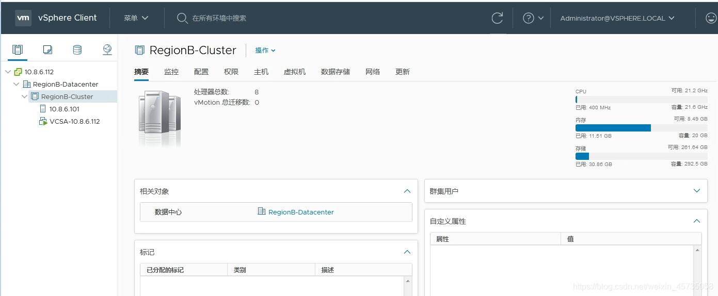This screenshot has height=296, width=718.
Task: Click the datacenter icon in related objects
Action: (262, 211)
